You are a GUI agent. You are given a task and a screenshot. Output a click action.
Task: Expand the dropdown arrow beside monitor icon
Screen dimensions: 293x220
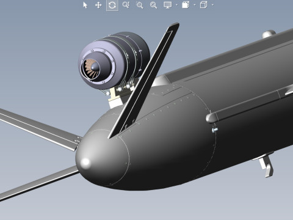point(176,5)
